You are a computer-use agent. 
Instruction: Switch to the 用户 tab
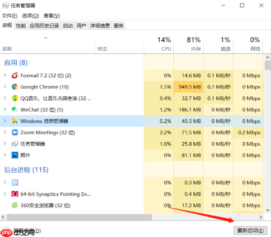point(81,26)
